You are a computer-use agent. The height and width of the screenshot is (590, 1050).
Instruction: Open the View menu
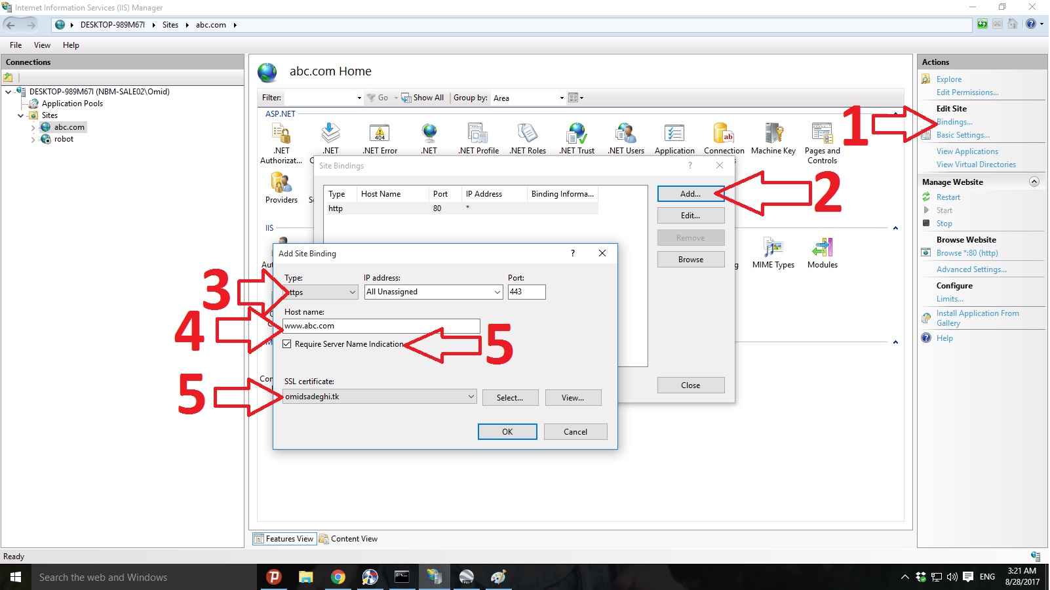point(42,45)
